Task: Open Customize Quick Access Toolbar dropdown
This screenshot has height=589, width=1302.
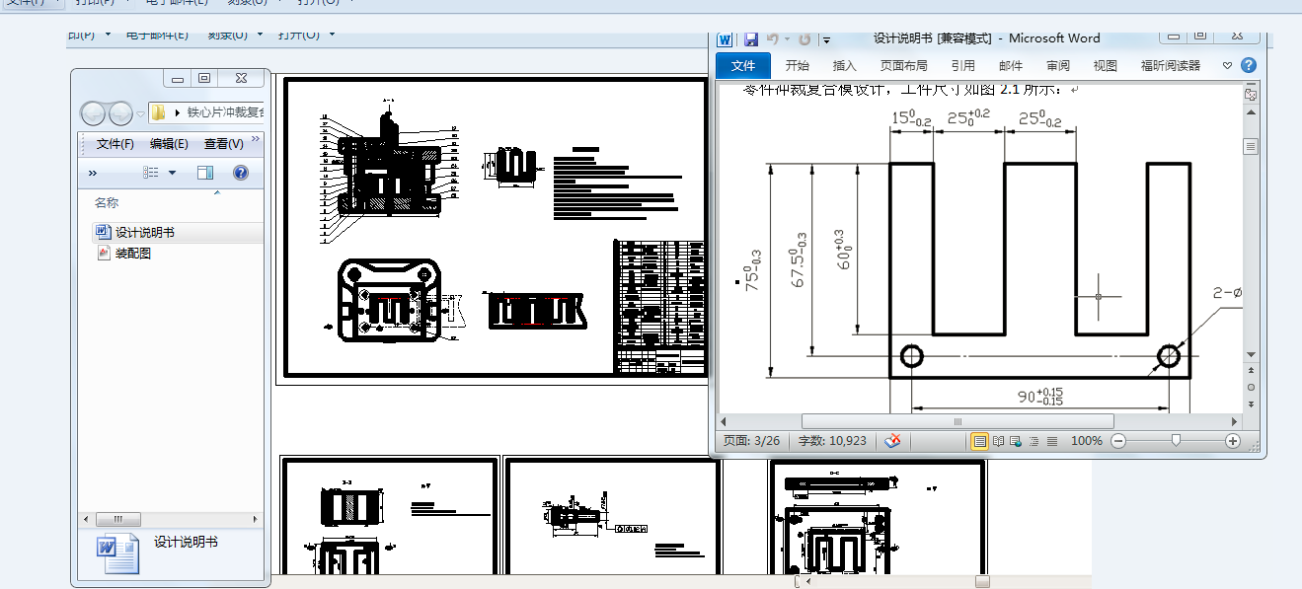Action: [x=826, y=40]
